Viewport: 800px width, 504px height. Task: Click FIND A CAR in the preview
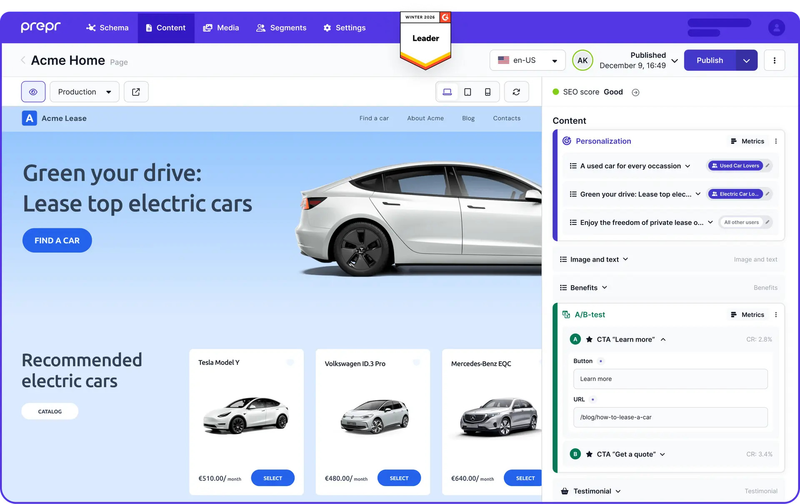[57, 240]
